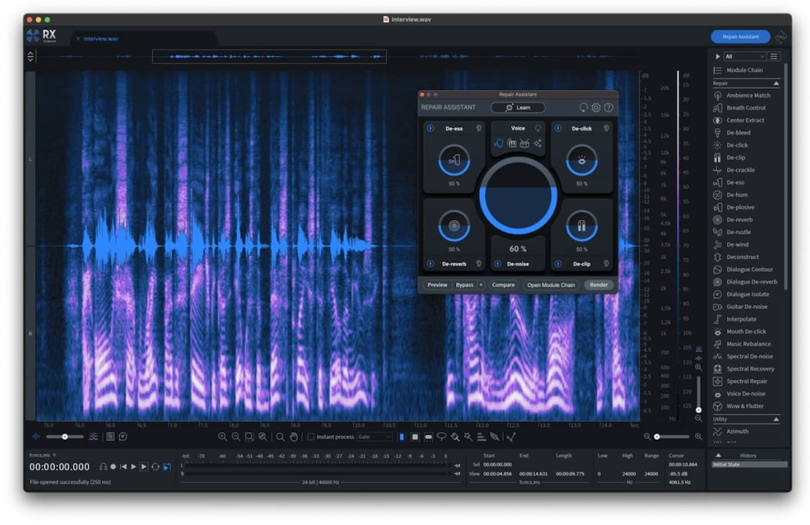Viewport: 810px width, 525px height.
Task: Solo De-click using its ear icon
Action: pyautogui.click(x=606, y=129)
